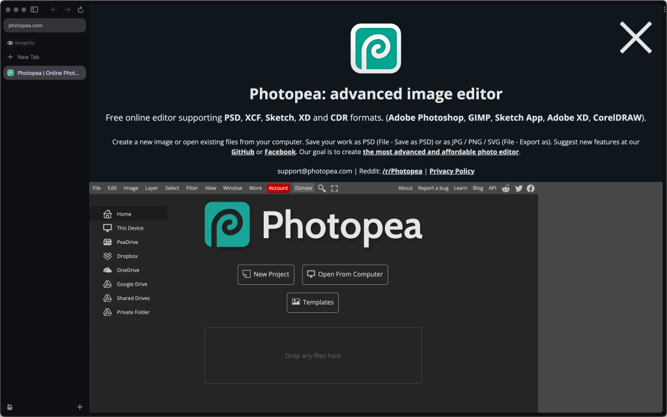Image resolution: width=667 pixels, height=417 pixels.
Task: Expand the Window menu
Action: click(233, 188)
